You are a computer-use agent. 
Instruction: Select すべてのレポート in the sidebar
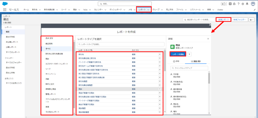(x=13, y=52)
